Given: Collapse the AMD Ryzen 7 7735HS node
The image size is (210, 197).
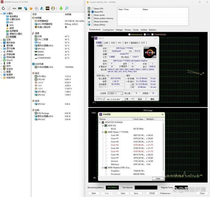Looking at the screenshot, I should coord(102,132).
